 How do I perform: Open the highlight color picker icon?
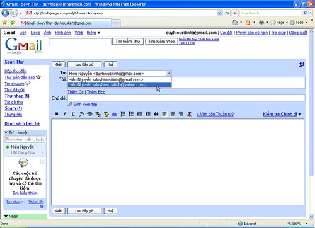(106, 114)
